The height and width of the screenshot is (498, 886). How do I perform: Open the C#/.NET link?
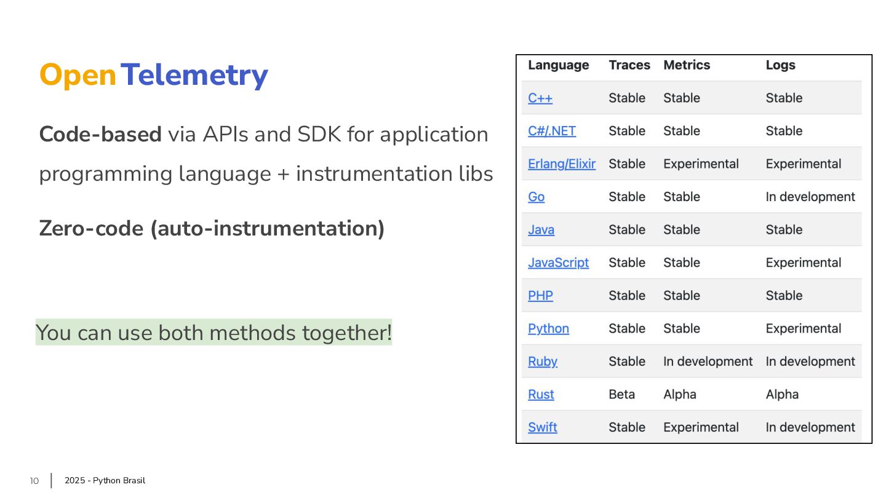(x=552, y=131)
